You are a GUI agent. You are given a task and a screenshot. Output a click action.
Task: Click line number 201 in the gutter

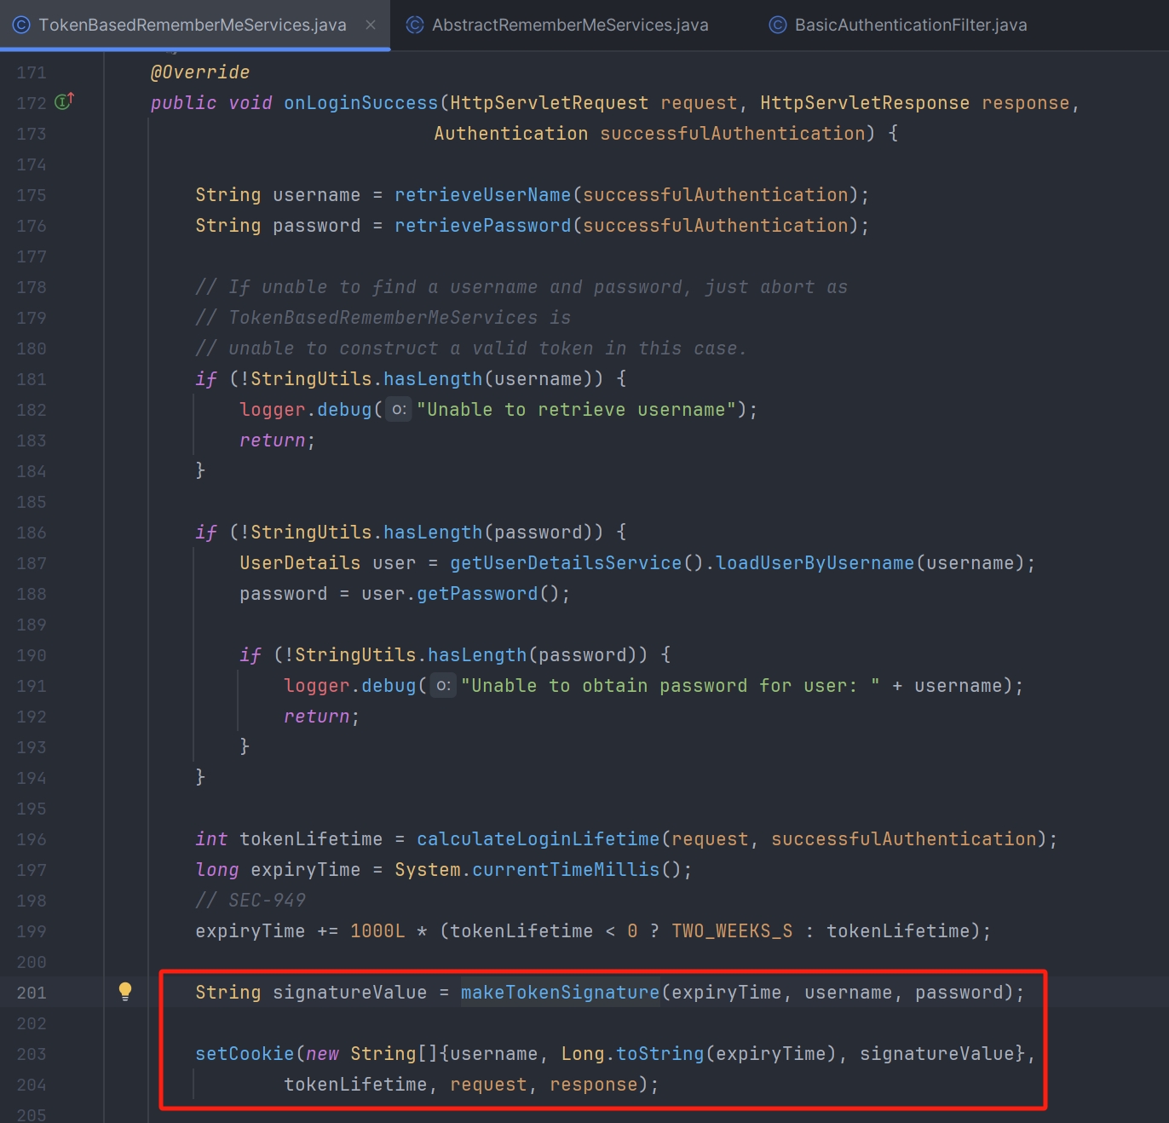[x=32, y=993]
